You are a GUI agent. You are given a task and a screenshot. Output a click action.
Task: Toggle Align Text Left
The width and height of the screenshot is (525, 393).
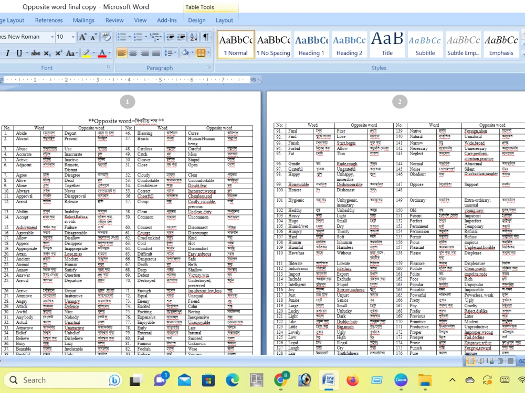(122, 53)
